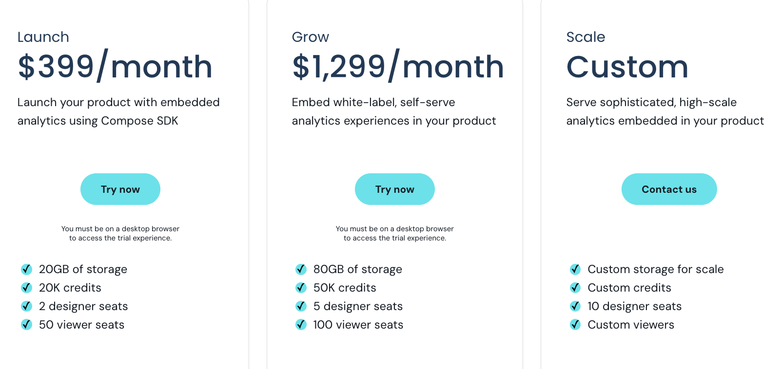Click the checkmark icon beside 50K credits
This screenshot has height=369, width=780.
pyautogui.click(x=301, y=288)
